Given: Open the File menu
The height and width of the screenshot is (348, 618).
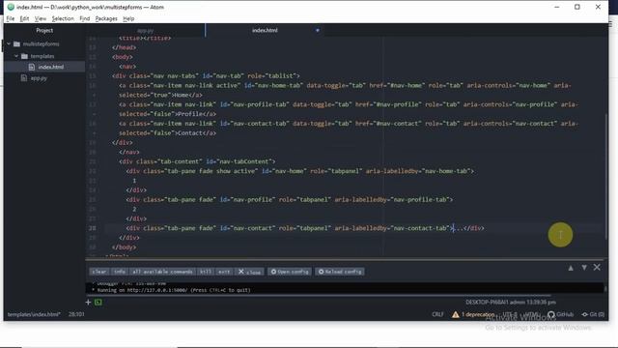Looking at the screenshot, I should pos(11,18).
